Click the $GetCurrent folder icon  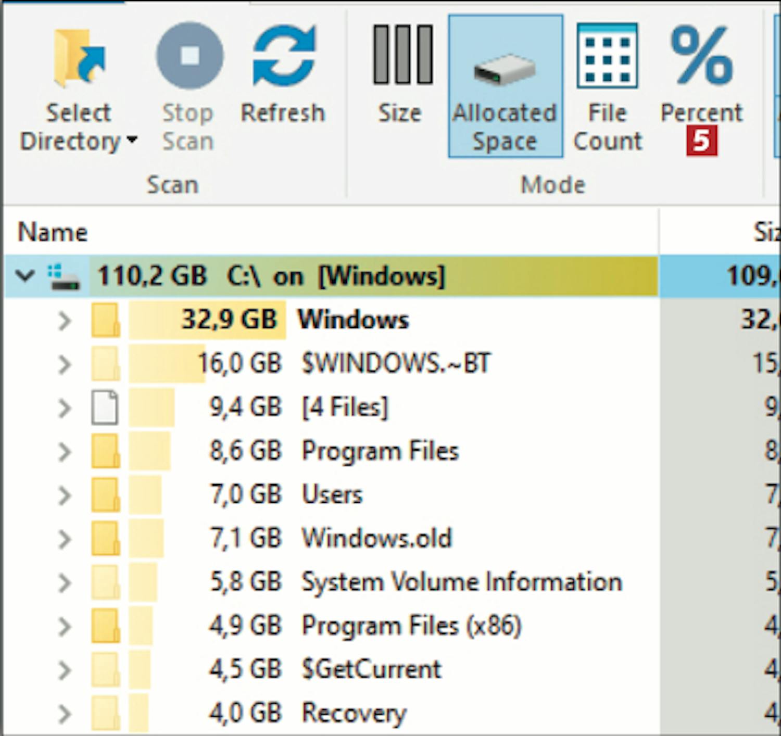(x=105, y=669)
